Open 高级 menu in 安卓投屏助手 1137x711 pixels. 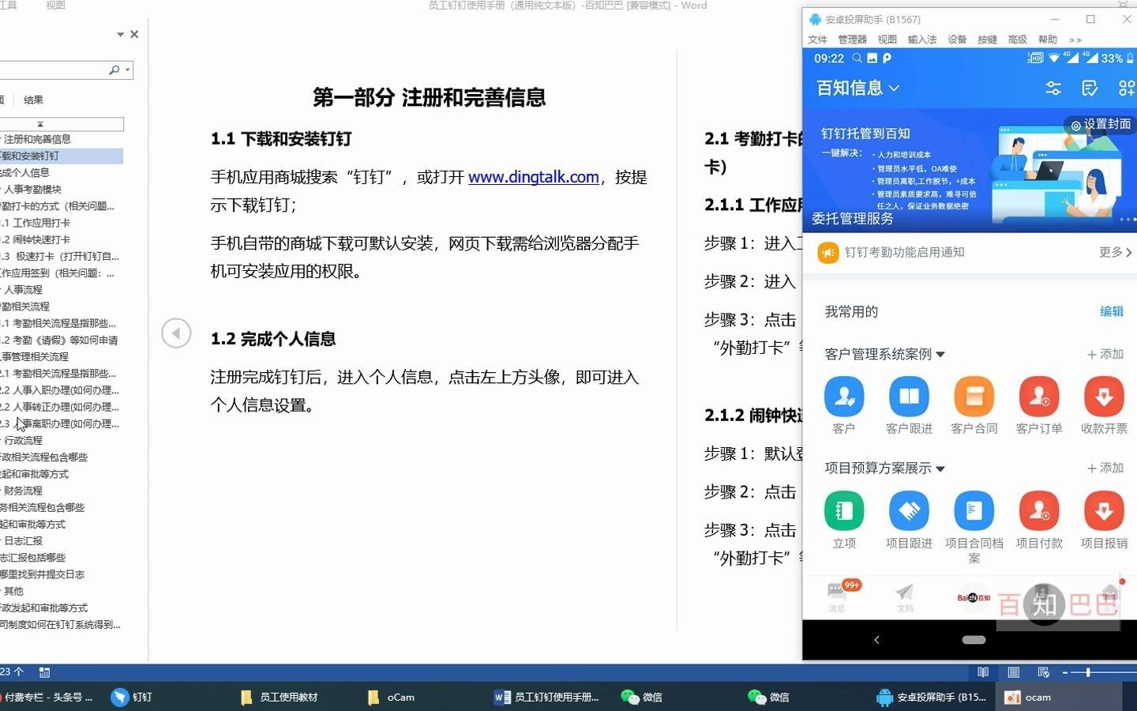click(1017, 39)
